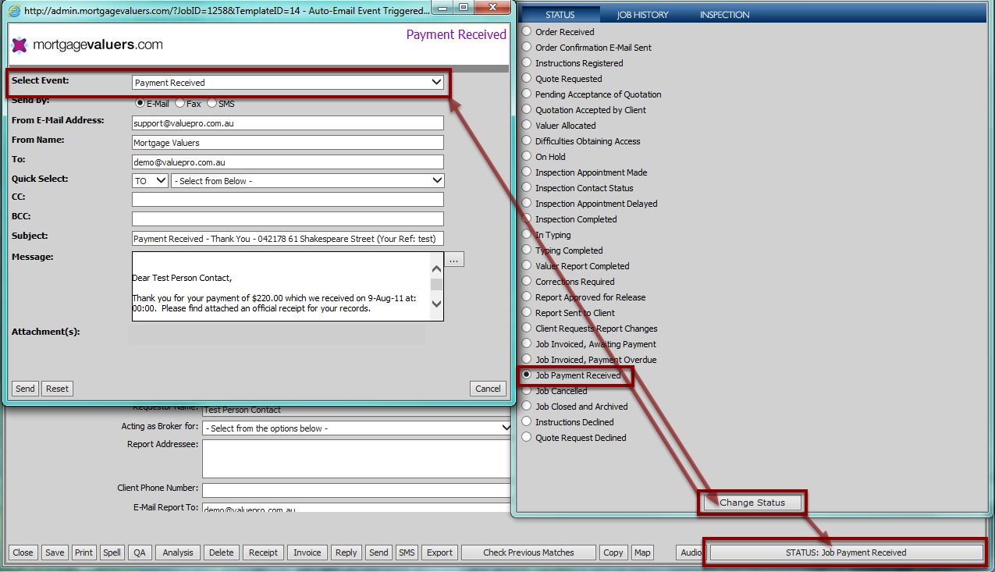Image resolution: width=995 pixels, height=572 pixels.
Task: Click the Receipt button
Action: point(263,552)
